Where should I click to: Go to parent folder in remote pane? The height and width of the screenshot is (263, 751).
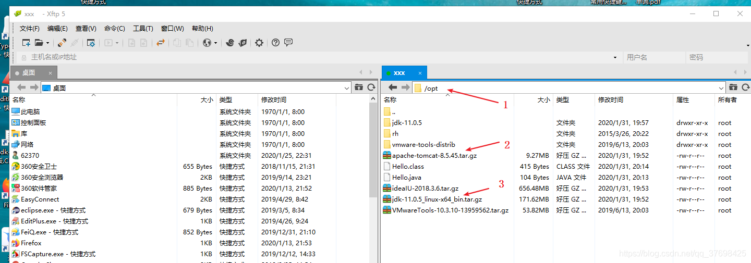coord(733,87)
